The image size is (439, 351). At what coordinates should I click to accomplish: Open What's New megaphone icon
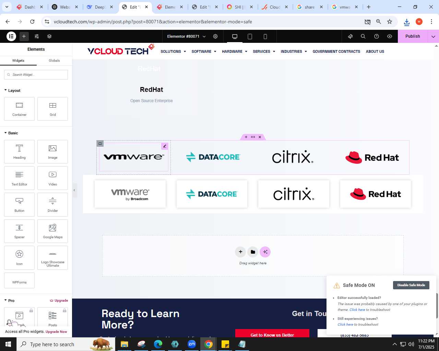click(350, 36)
